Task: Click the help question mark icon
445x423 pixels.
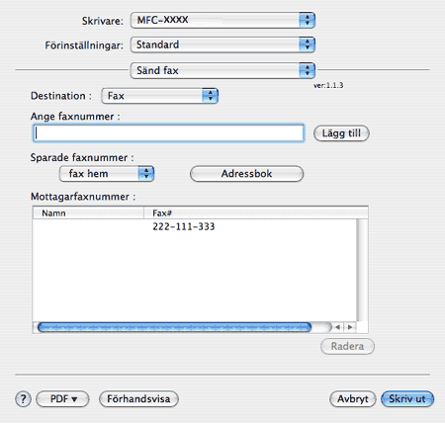Action: [x=23, y=399]
